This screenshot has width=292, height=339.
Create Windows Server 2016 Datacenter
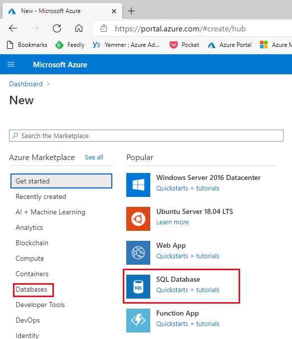coord(209,177)
